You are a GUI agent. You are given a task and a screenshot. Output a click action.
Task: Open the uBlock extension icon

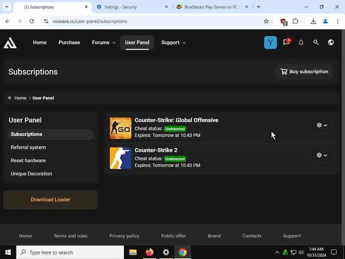coord(284,22)
